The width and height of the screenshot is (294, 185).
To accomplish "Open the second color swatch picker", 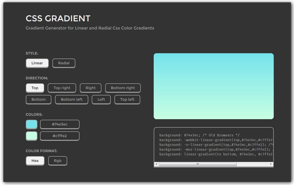I will (x=32, y=136).
